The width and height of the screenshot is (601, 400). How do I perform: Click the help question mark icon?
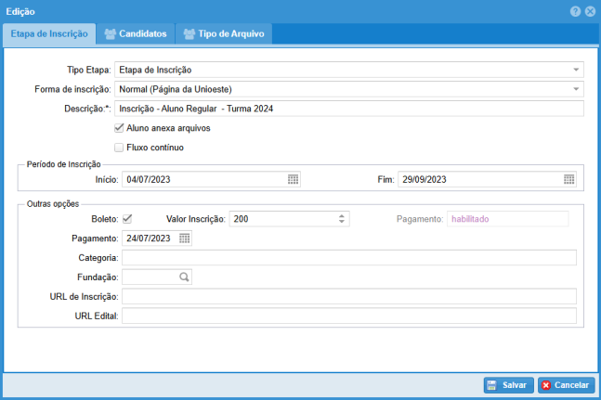click(576, 11)
